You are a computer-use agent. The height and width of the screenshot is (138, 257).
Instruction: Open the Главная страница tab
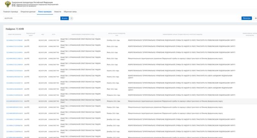[x=11, y=12]
